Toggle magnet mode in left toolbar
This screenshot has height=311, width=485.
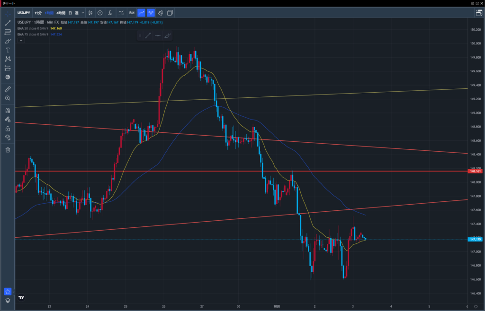[x=8, y=111]
